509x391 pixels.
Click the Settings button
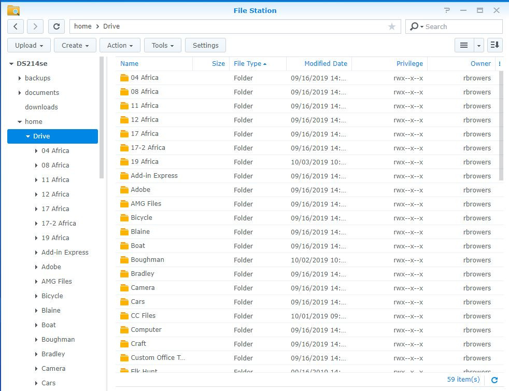click(205, 45)
